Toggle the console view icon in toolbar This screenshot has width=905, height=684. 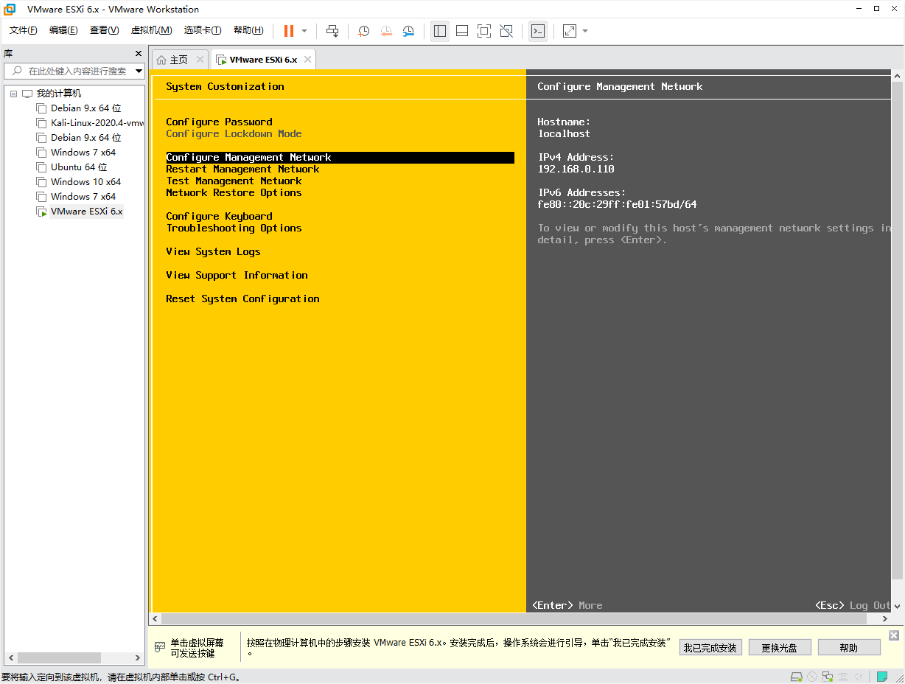click(x=538, y=31)
